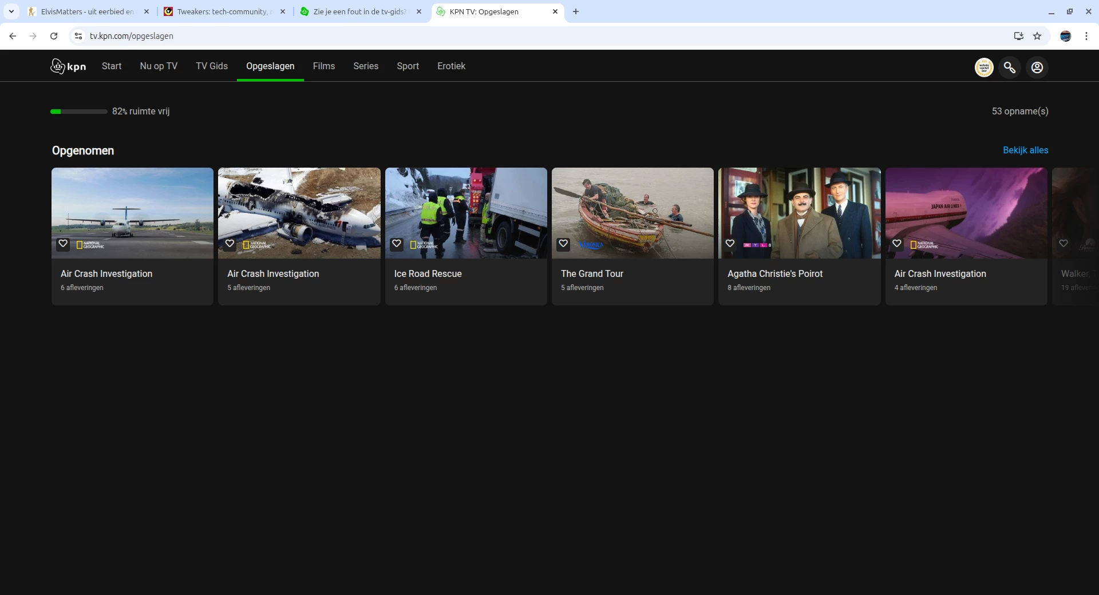Open the TV Gids section
1099x595 pixels.
tap(212, 66)
